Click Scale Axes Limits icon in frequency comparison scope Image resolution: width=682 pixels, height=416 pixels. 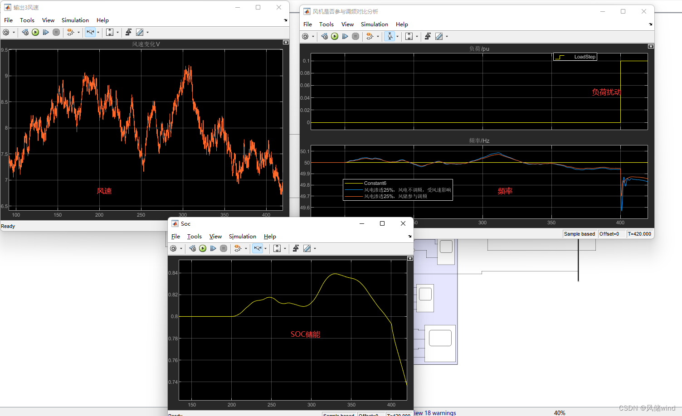(409, 36)
